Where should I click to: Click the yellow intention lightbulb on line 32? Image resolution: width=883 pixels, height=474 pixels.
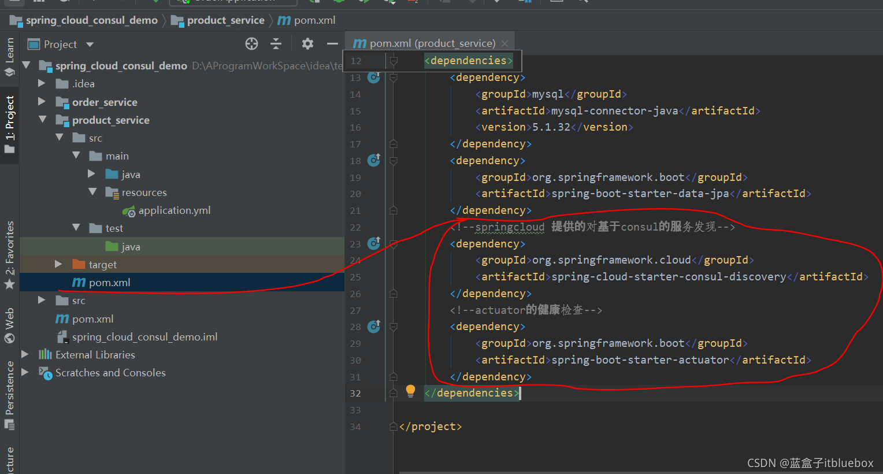[410, 391]
